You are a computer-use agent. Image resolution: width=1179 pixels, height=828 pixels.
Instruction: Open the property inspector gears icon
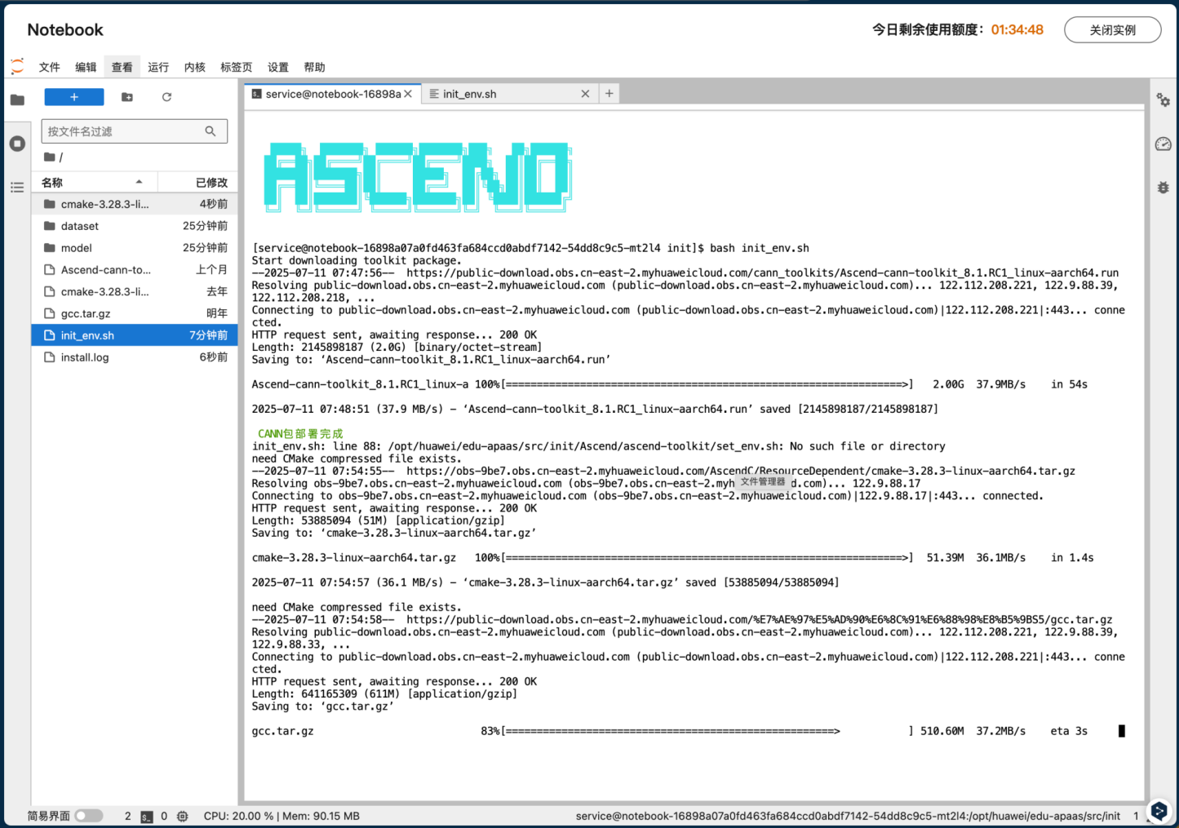coord(1163,100)
